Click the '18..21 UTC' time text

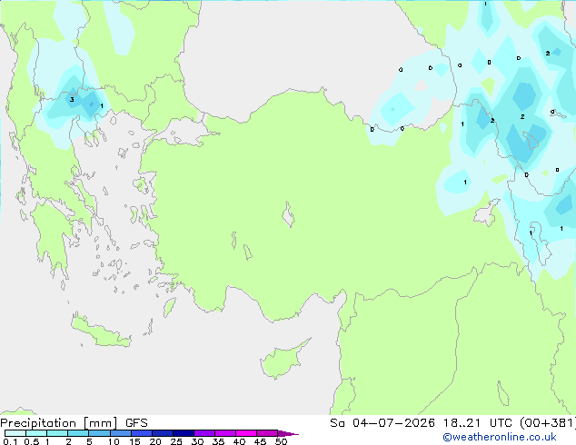click(x=477, y=423)
